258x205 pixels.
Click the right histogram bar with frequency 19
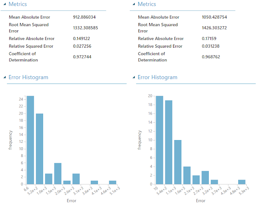[x=169, y=142]
